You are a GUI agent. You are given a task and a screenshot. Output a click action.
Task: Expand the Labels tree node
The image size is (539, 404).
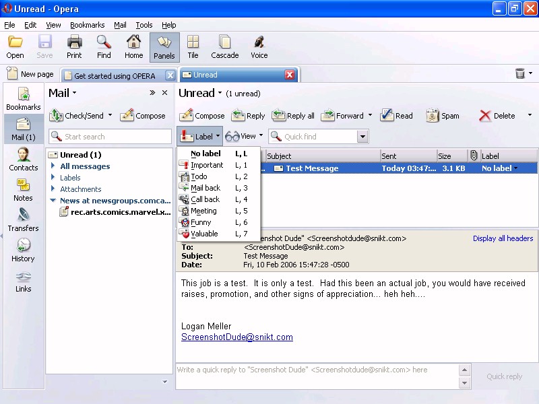click(x=53, y=177)
